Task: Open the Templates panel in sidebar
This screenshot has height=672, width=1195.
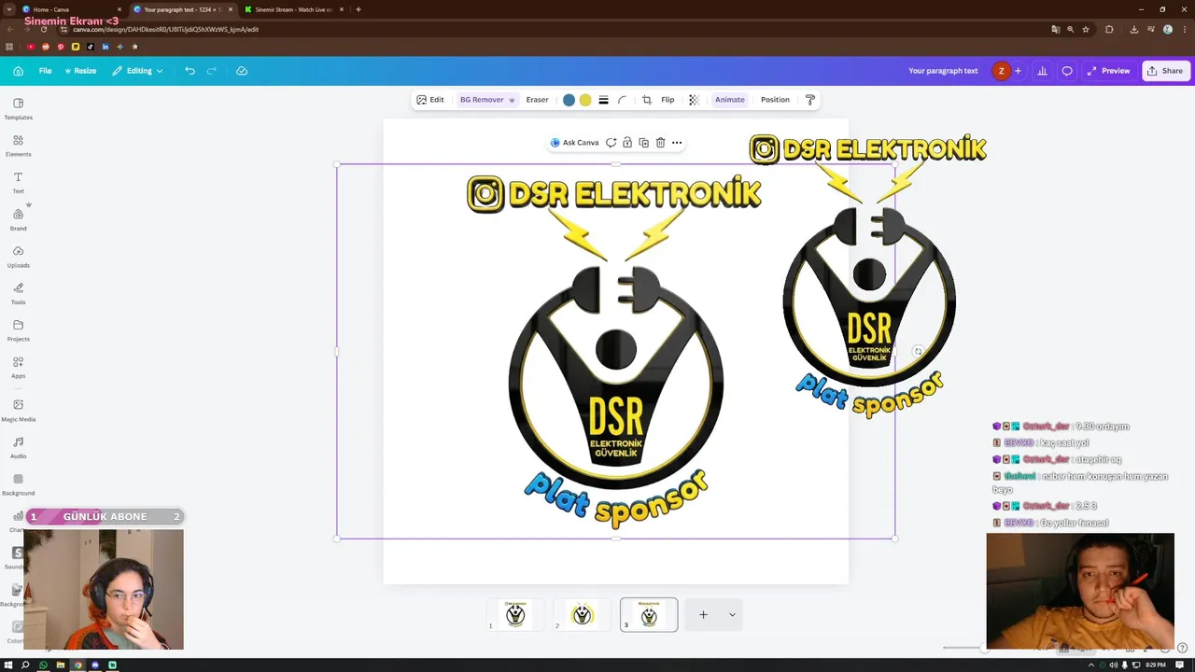Action: 18,108
